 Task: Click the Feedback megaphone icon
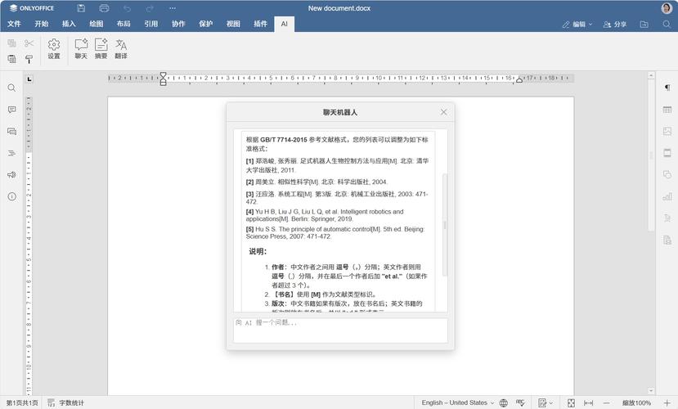(11, 175)
